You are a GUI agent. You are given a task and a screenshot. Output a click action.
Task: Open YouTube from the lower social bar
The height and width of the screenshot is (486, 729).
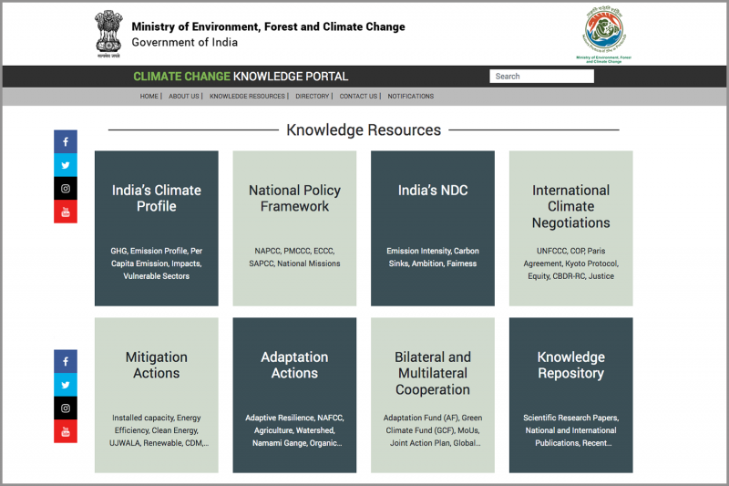(66, 431)
